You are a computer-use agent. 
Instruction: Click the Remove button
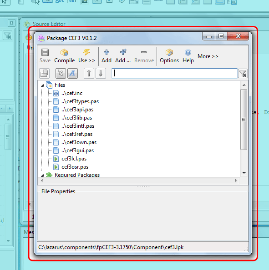click(144, 56)
